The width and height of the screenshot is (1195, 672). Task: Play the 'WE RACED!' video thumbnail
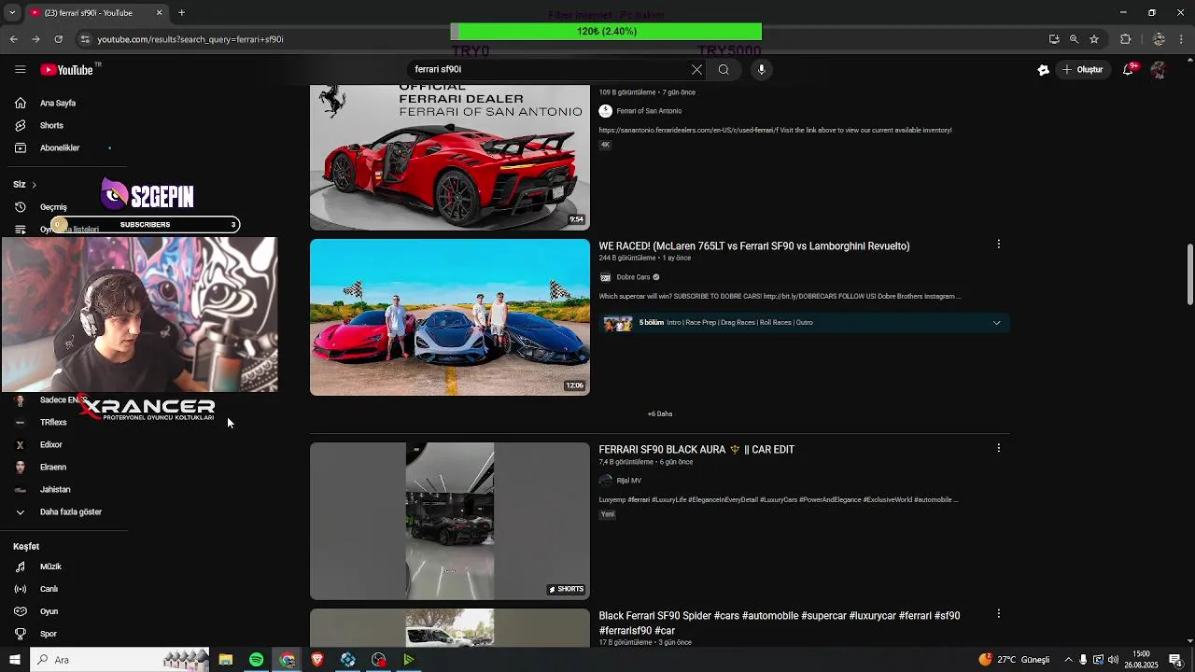coord(450,317)
